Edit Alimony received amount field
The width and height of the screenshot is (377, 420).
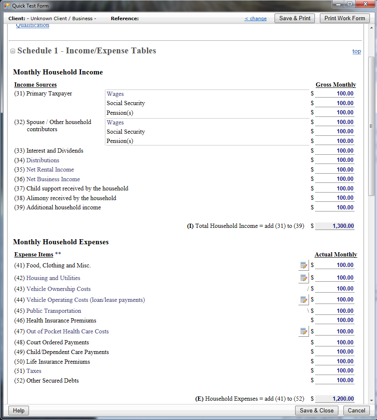(x=335, y=198)
